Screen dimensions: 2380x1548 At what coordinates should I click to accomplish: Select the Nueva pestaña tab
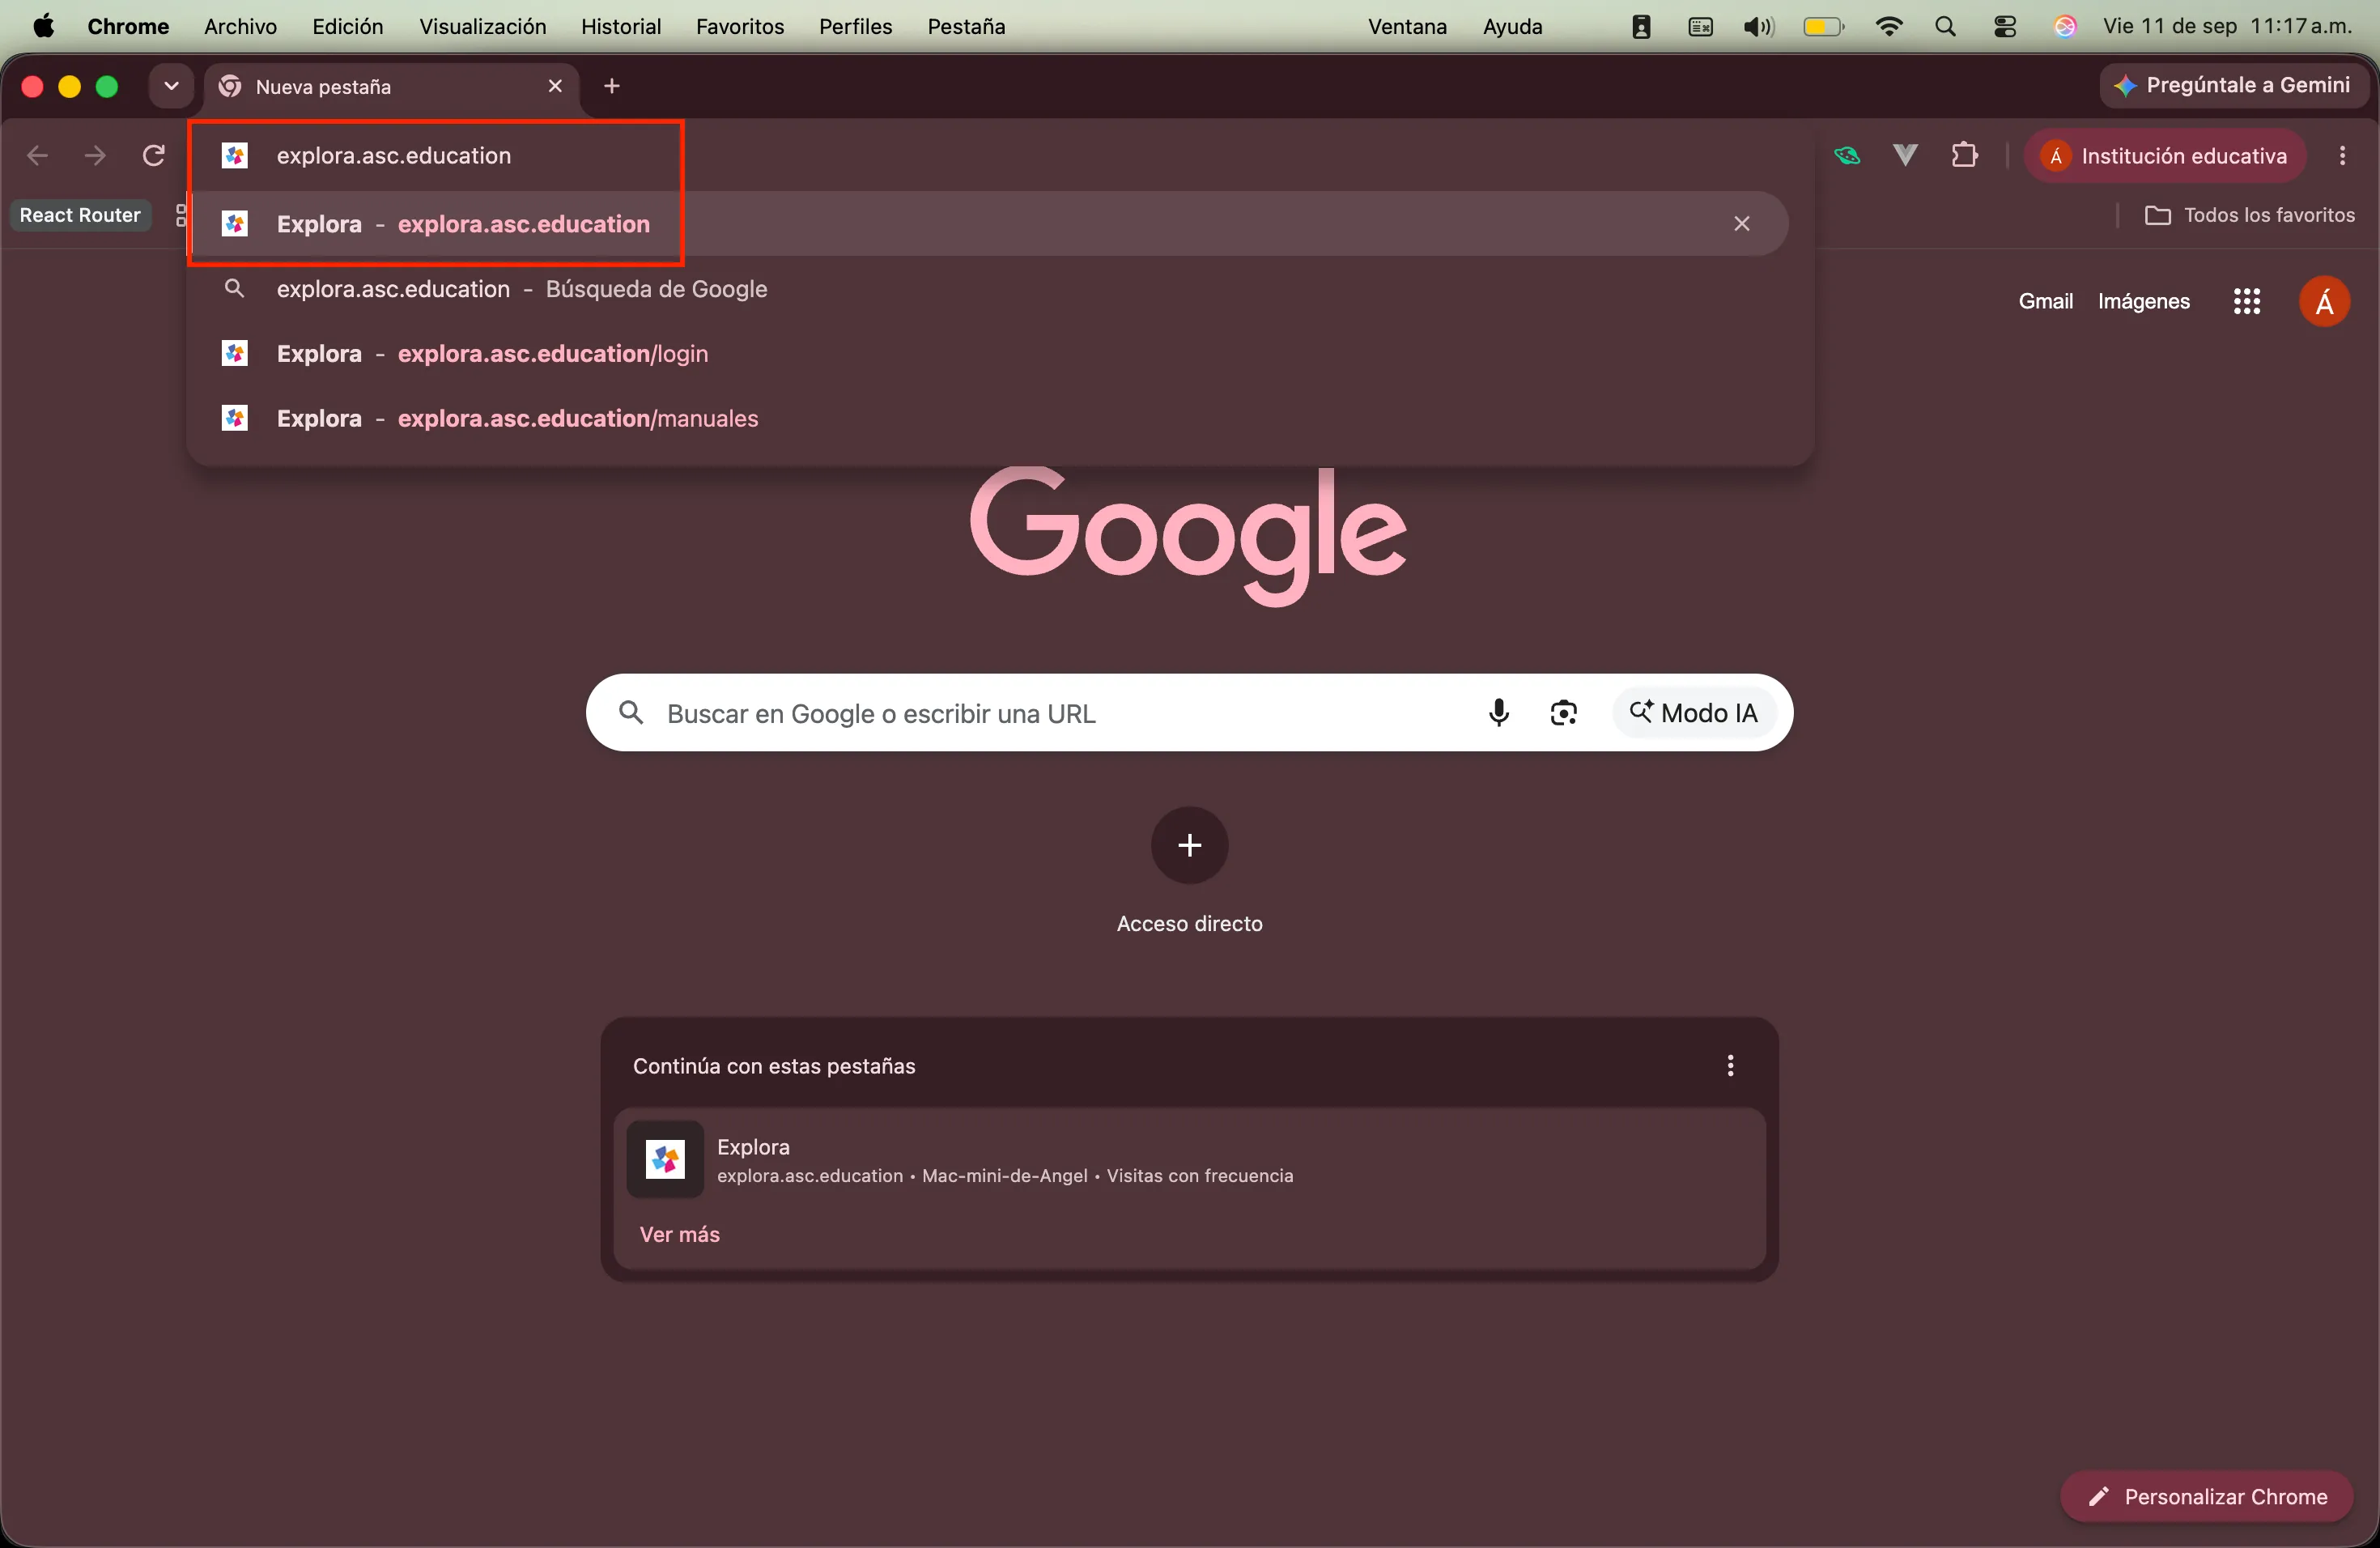(391, 87)
